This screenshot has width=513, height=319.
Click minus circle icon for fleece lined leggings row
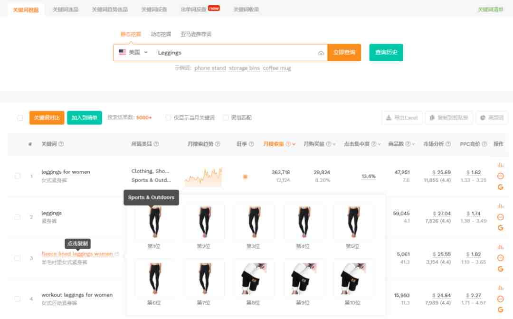coord(500,258)
